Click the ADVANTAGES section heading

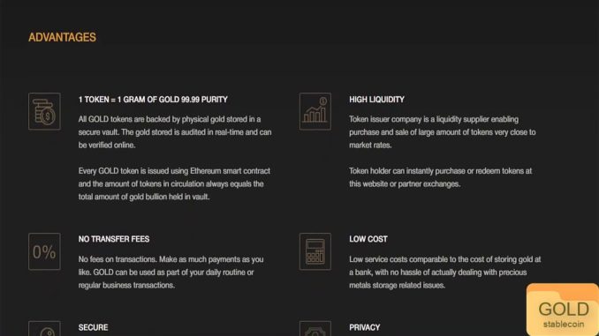click(62, 37)
